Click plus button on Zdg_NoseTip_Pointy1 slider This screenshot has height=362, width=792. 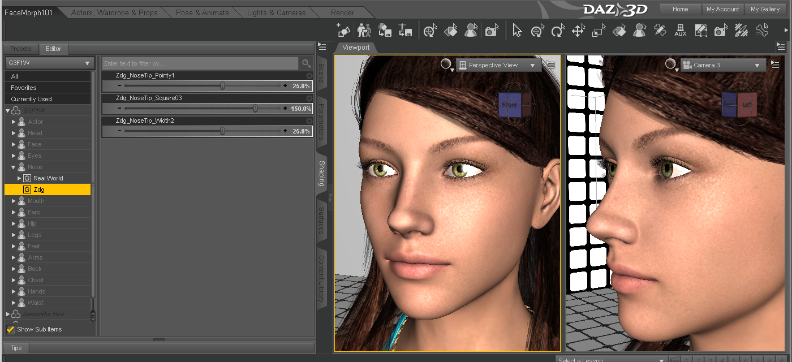pos(285,86)
